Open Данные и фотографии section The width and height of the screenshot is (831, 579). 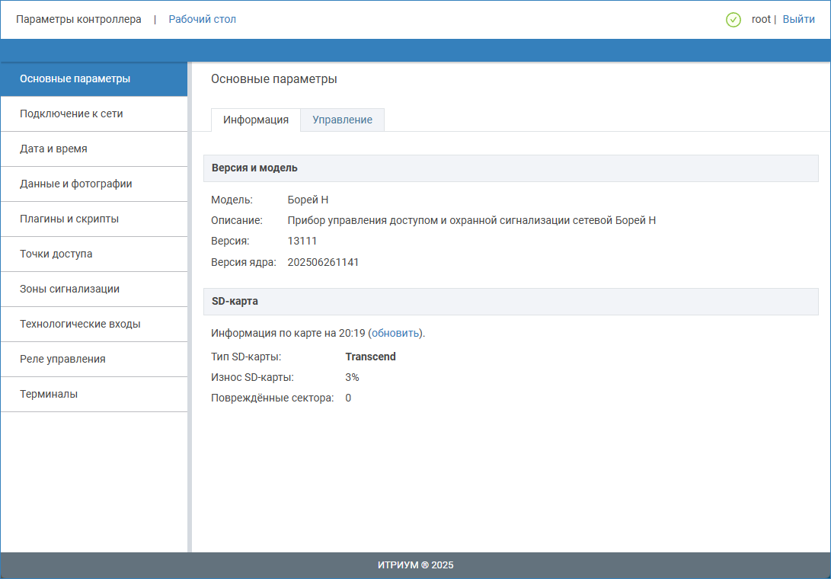tap(94, 184)
